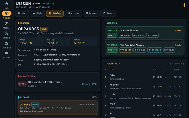The image size is (189, 118).
Task: Switch to the Comms tab
Action: pos(73,13)
